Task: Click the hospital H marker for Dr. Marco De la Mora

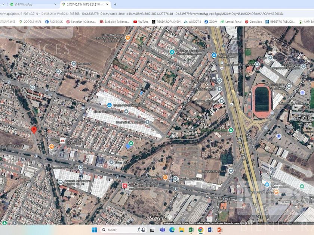Action: click(x=124, y=186)
